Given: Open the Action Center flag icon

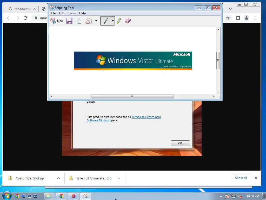Looking at the screenshot, I should click(x=227, y=196).
